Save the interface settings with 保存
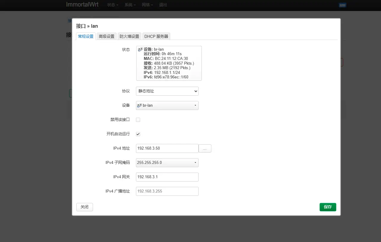Screen dimensions: 381x242 [x=328, y=207]
